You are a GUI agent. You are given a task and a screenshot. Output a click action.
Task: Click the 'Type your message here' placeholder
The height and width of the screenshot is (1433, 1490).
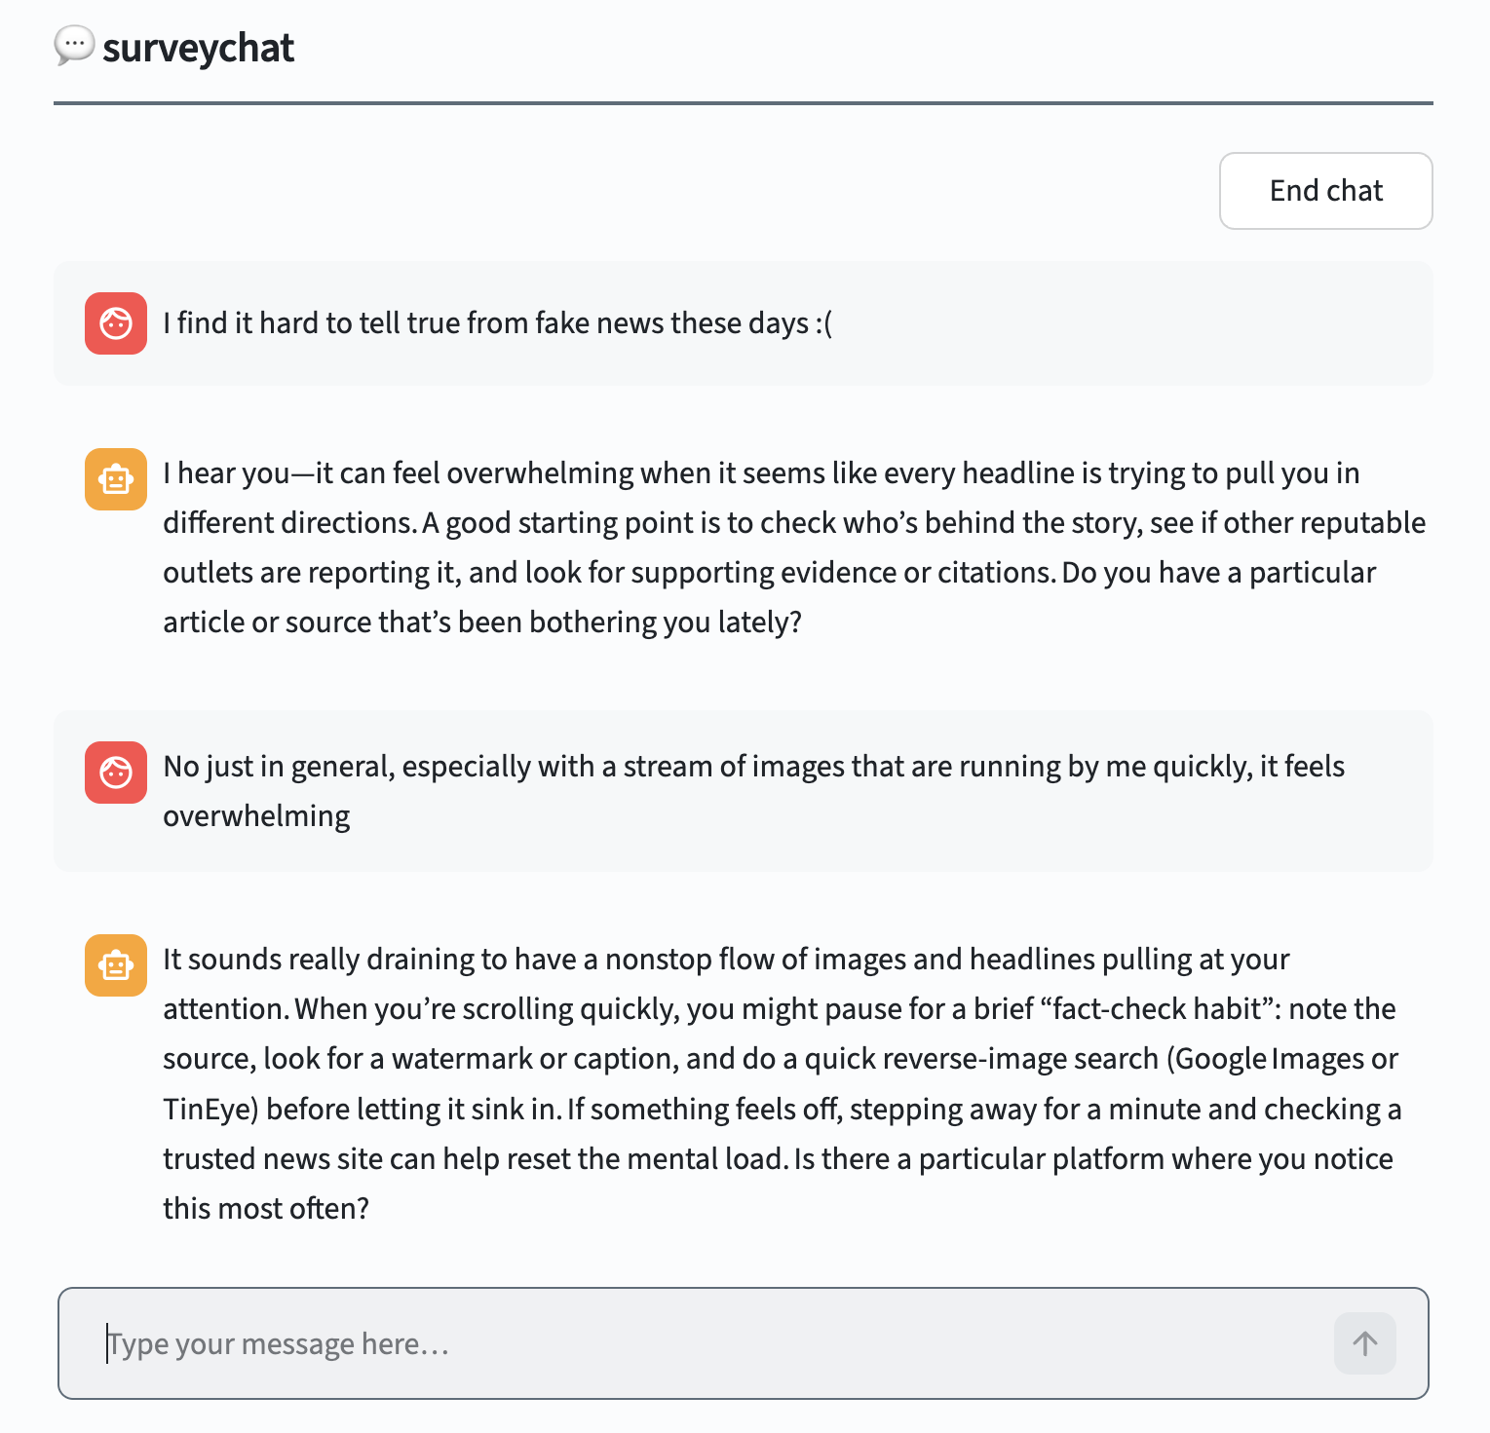pos(279,1343)
